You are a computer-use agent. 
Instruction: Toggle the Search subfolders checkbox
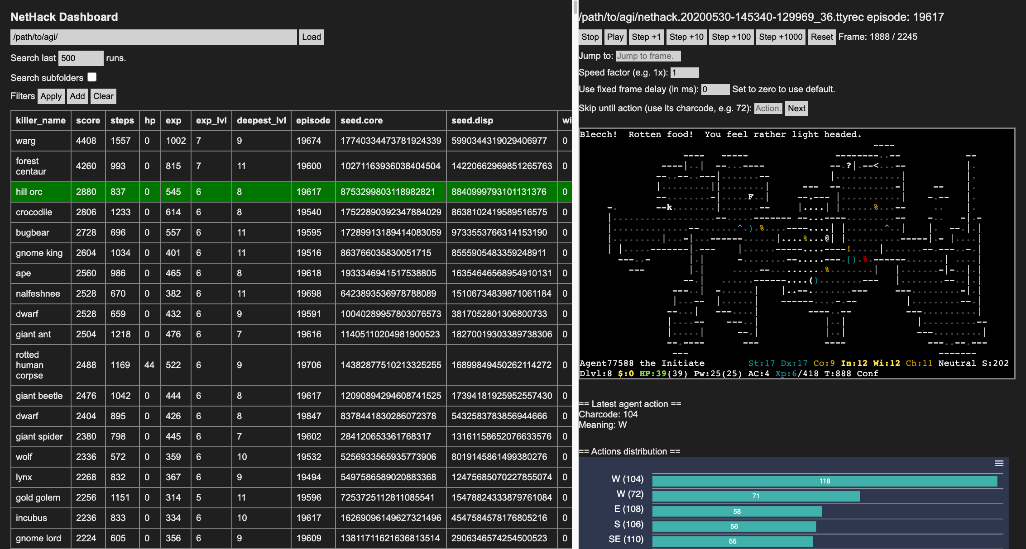[x=92, y=77]
